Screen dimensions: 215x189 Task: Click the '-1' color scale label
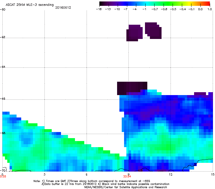pos(144,9)
